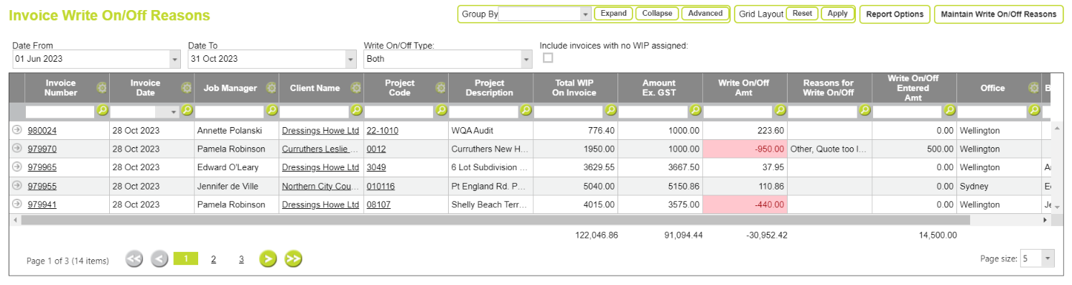Click the filter search icon under Amount Ex. GST
Viewport: 1072px width, 285px height.
[x=695, y=111]
